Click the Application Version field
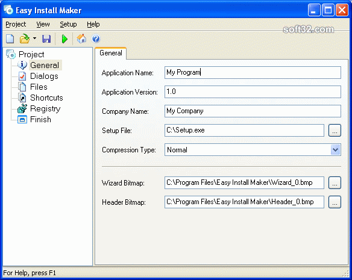This screenshot has height=280, width=352. click(253, 92)
